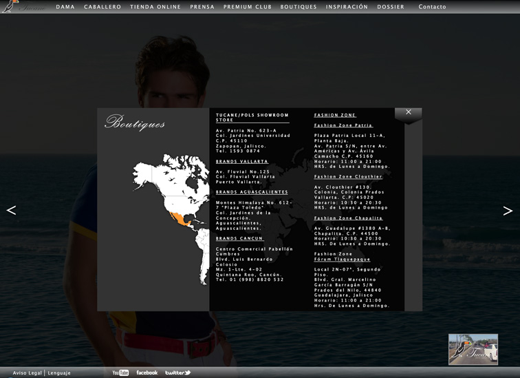Viewport: 520px width, 378px height.
Task: Open the Aviso Legal link
Action: [x=28, y=372]
